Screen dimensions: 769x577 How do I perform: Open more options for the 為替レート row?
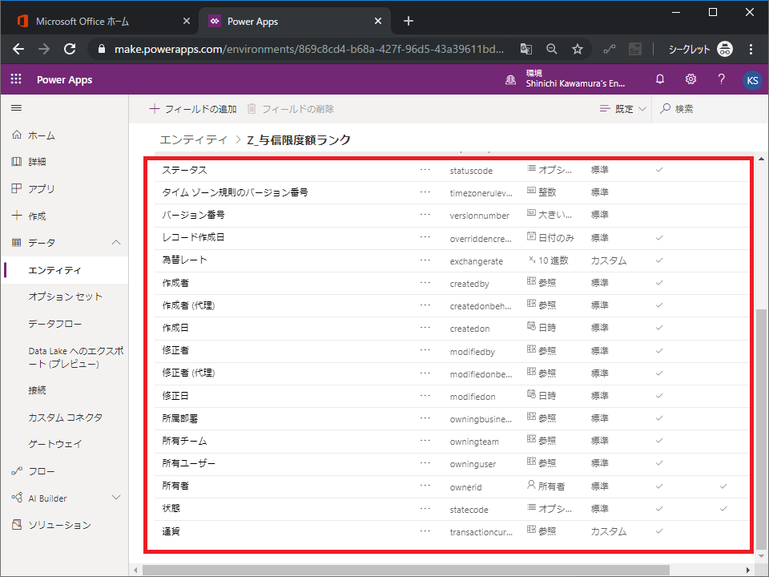[x=425, y=260]
